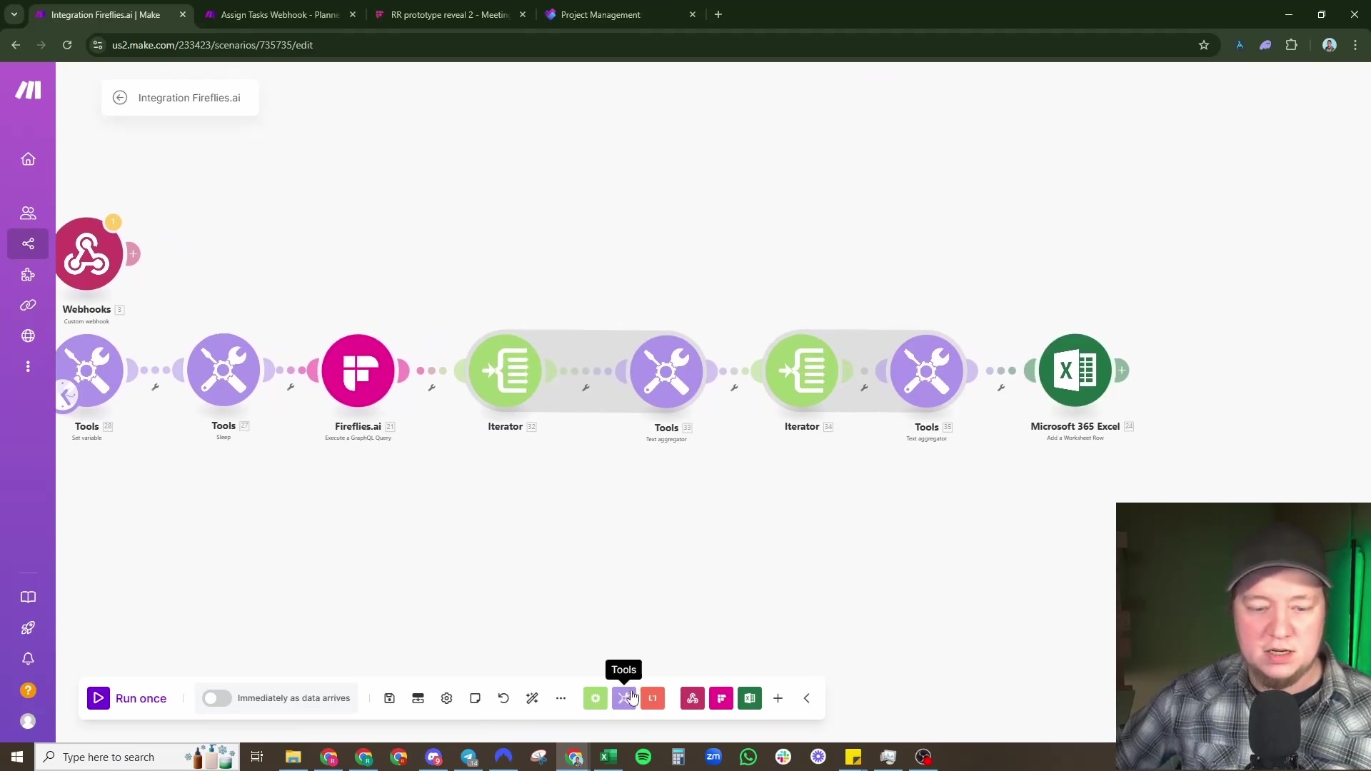Open the browser Extensions puzzle icon
Viewport: 1371px width, 771px height.
click(1291, 45)
